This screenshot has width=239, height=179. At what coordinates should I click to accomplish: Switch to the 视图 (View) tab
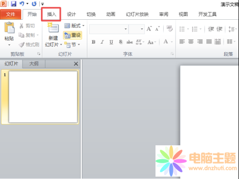[183, 14]
